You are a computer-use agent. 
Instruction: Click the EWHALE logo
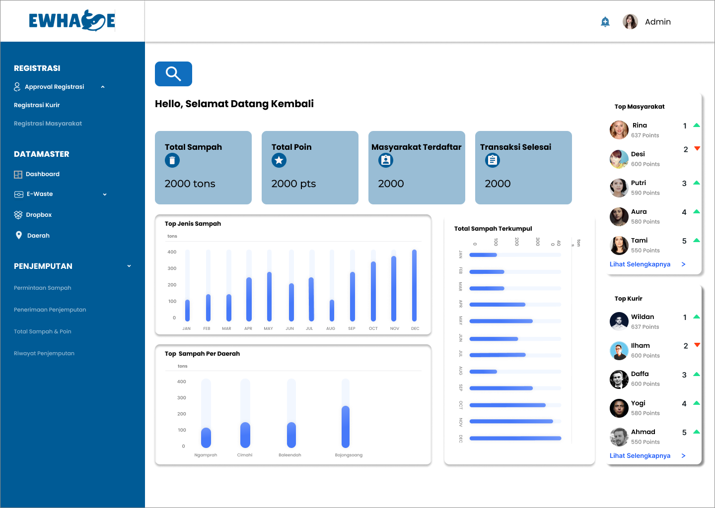[x=72, y=21]
